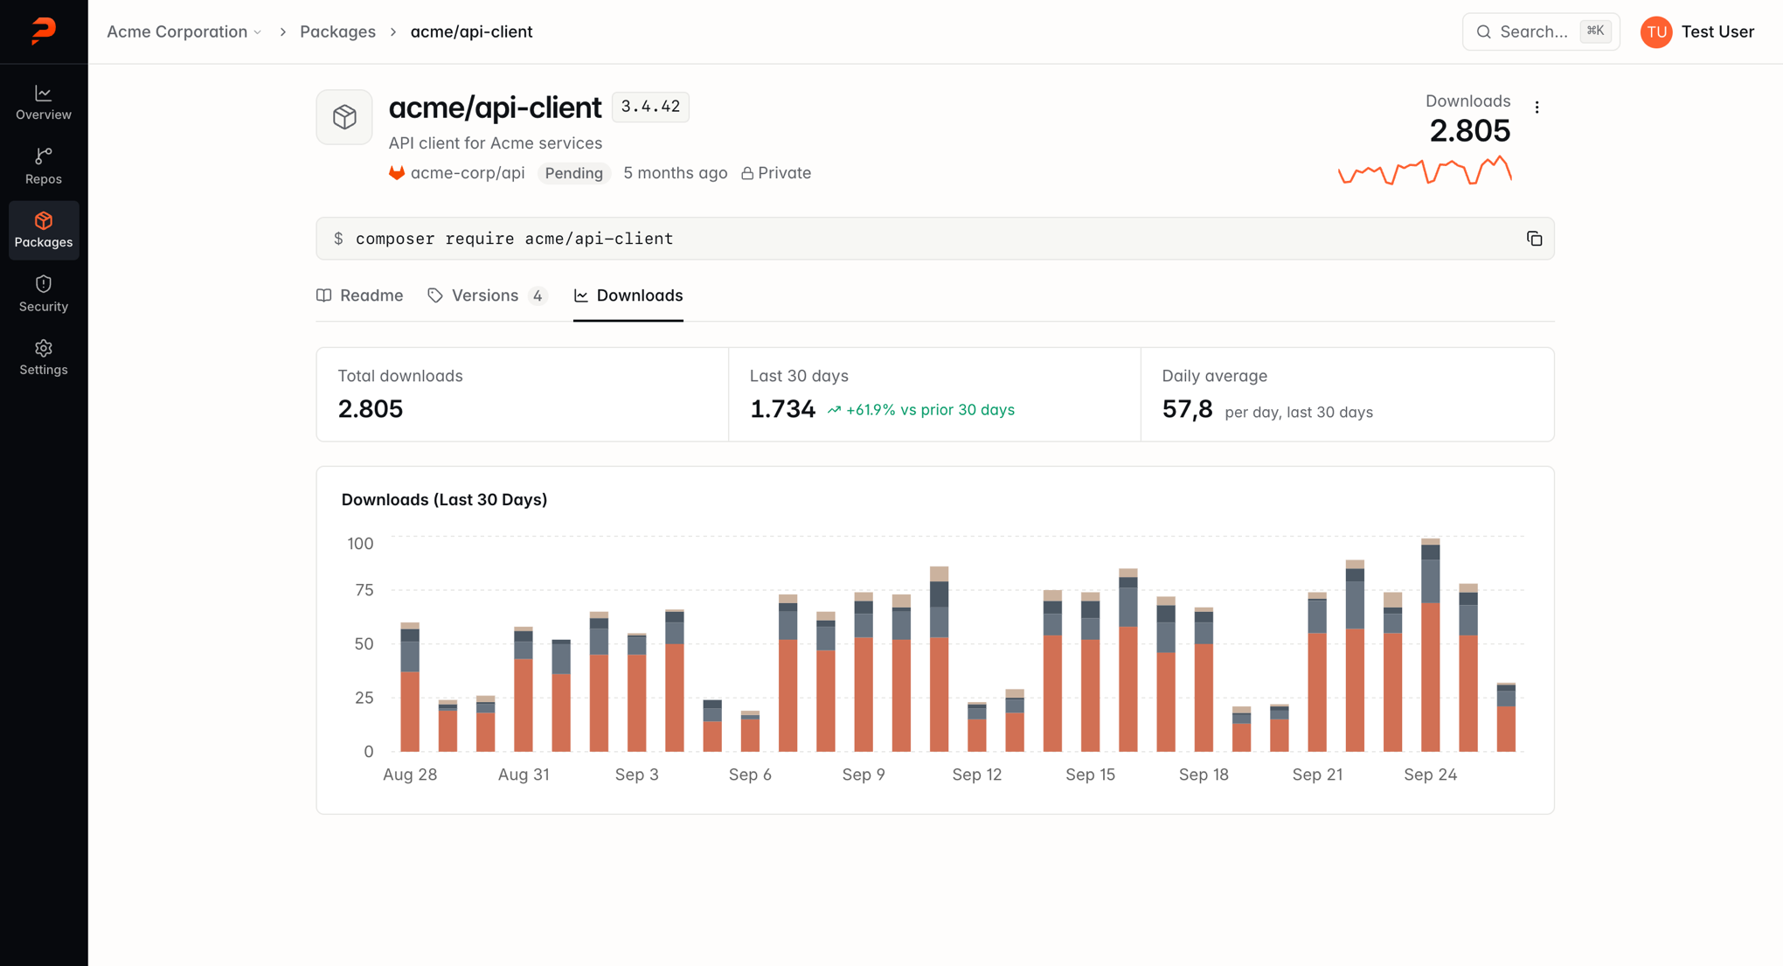Image resolution: width=1783 pixels, height=966 pixels.
Task: Click the GitLab fox icon
Action: point(397,173)
